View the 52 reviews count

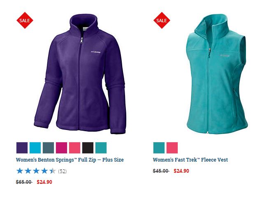click(63, 171)
